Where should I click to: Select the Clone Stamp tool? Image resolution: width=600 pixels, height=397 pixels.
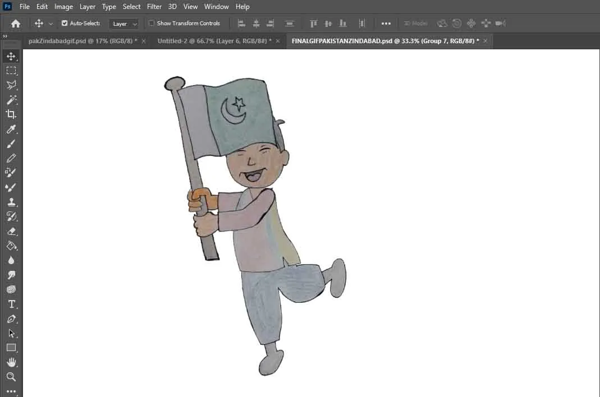[x=11, y=202]
